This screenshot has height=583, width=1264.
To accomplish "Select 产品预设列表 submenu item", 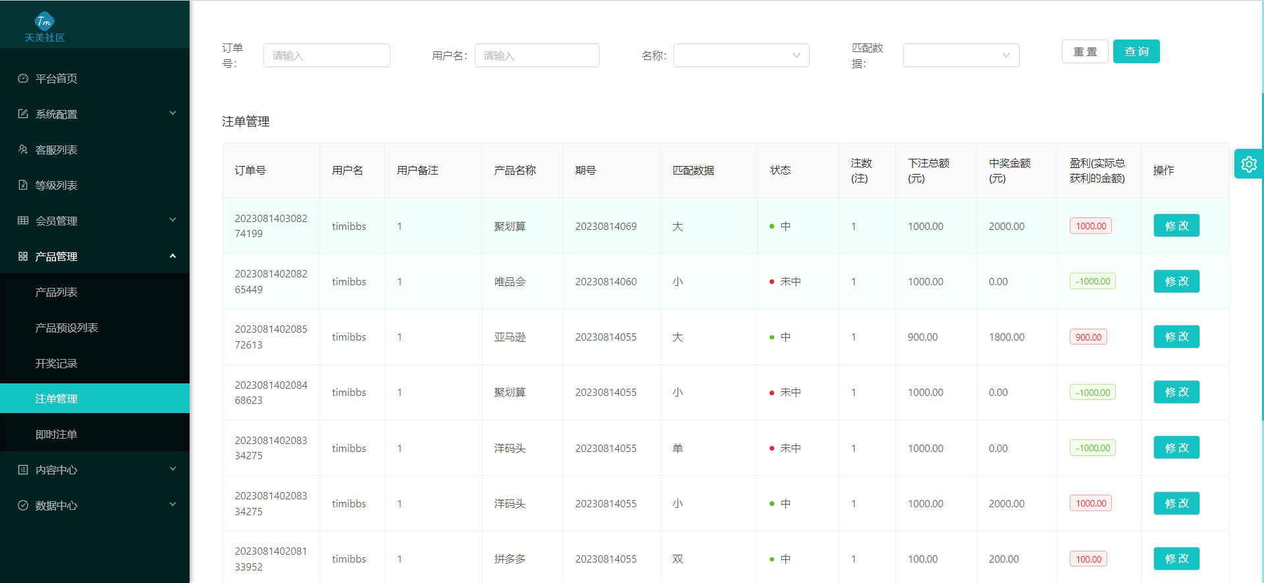I will (95, 327).
